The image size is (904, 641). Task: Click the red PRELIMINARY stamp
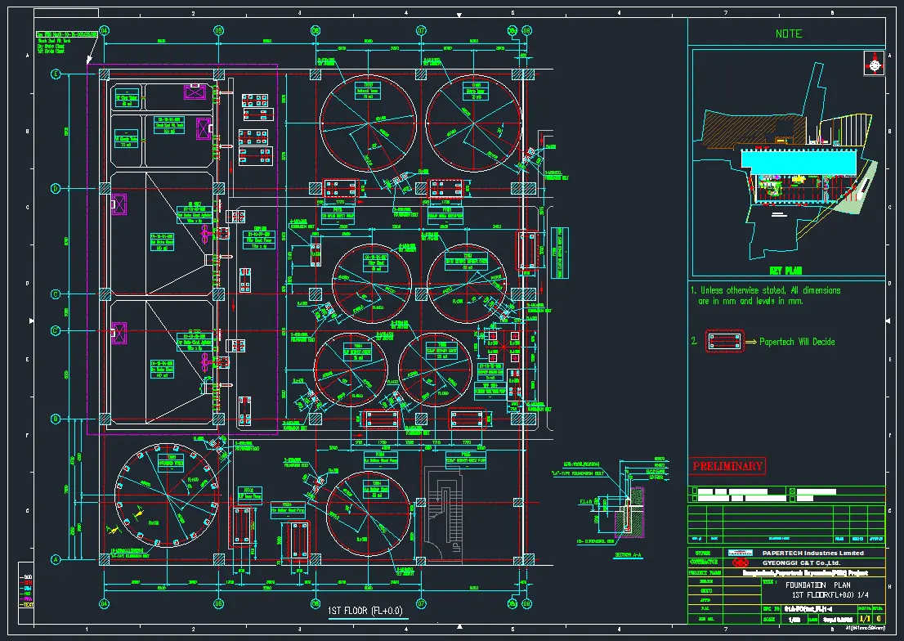727,466
